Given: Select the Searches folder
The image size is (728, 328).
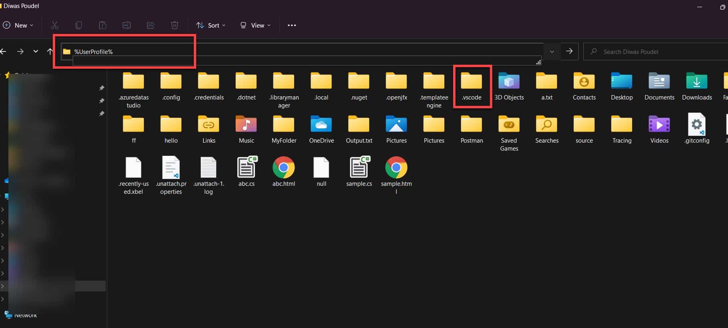Looking at the screenshot, I should [547, 130].
